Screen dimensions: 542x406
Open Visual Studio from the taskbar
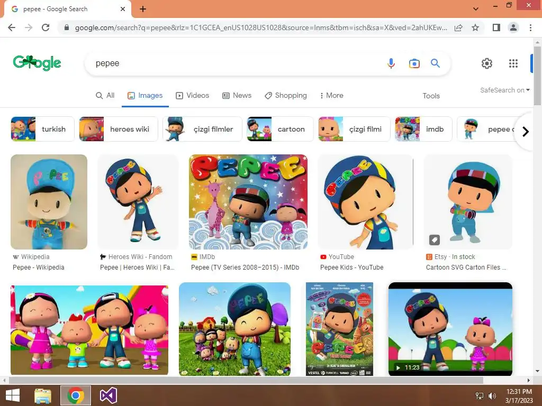pos(108,395)
